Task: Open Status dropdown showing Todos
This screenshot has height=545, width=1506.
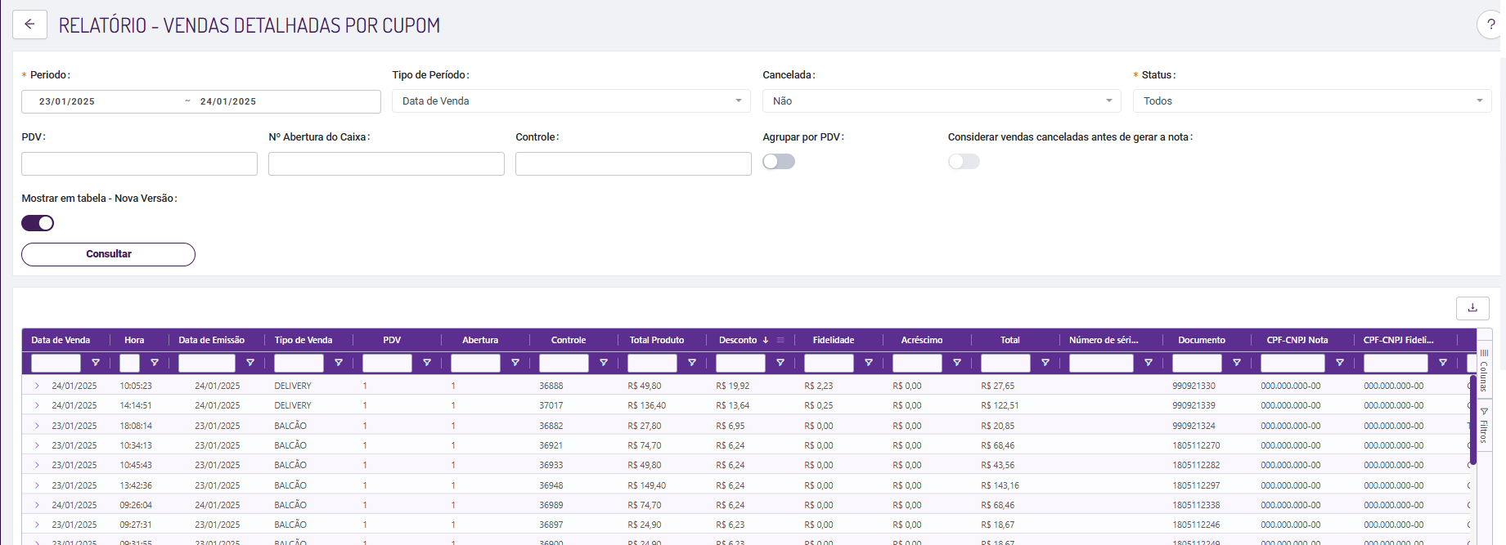Action: [1312, 101]
